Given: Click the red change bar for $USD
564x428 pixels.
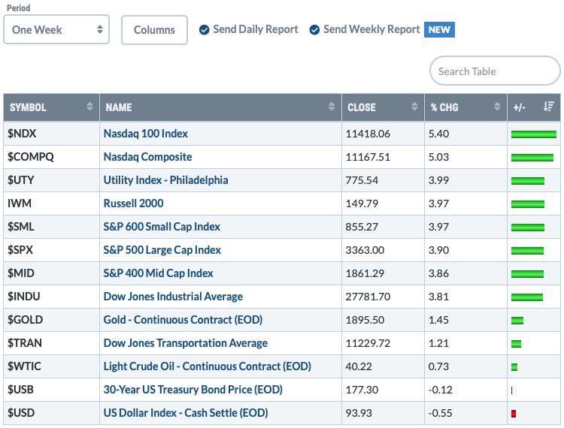Looking at the screenshot, I should [514, 414].
